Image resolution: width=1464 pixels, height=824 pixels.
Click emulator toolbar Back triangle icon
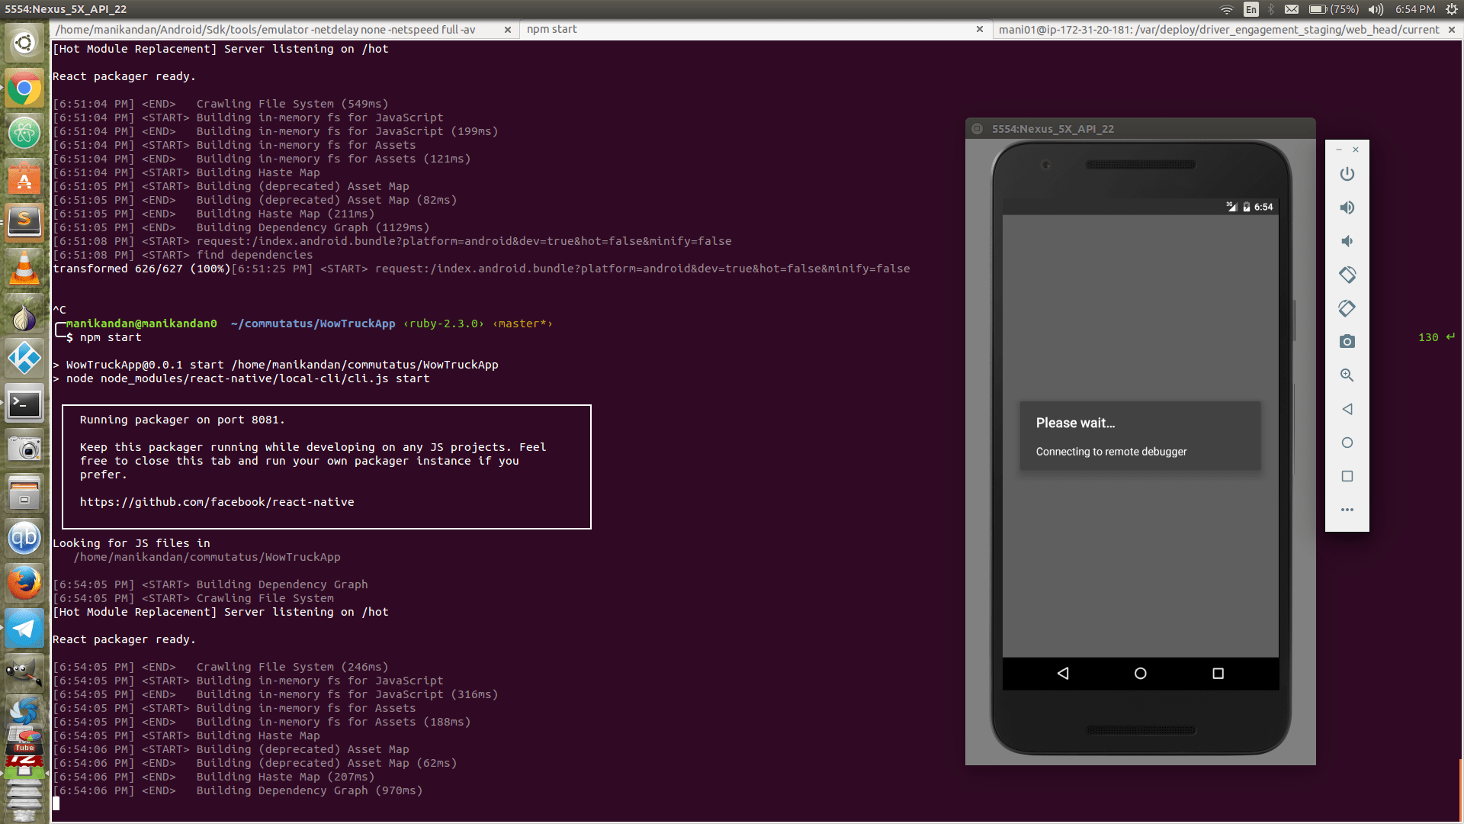pyautogui.click(x=1347, y=409)
